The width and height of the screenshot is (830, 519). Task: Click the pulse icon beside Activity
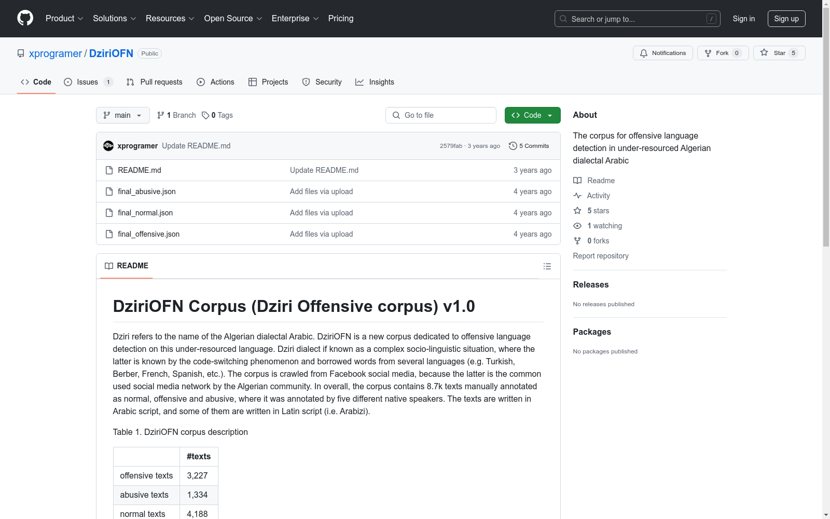(577, 196)
